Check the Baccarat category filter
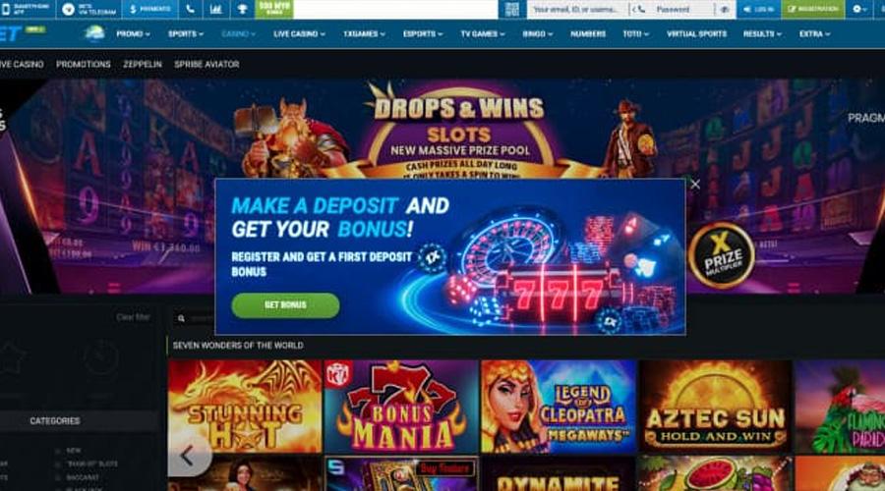Screen dimensions: 885x491 click(59, 477)
